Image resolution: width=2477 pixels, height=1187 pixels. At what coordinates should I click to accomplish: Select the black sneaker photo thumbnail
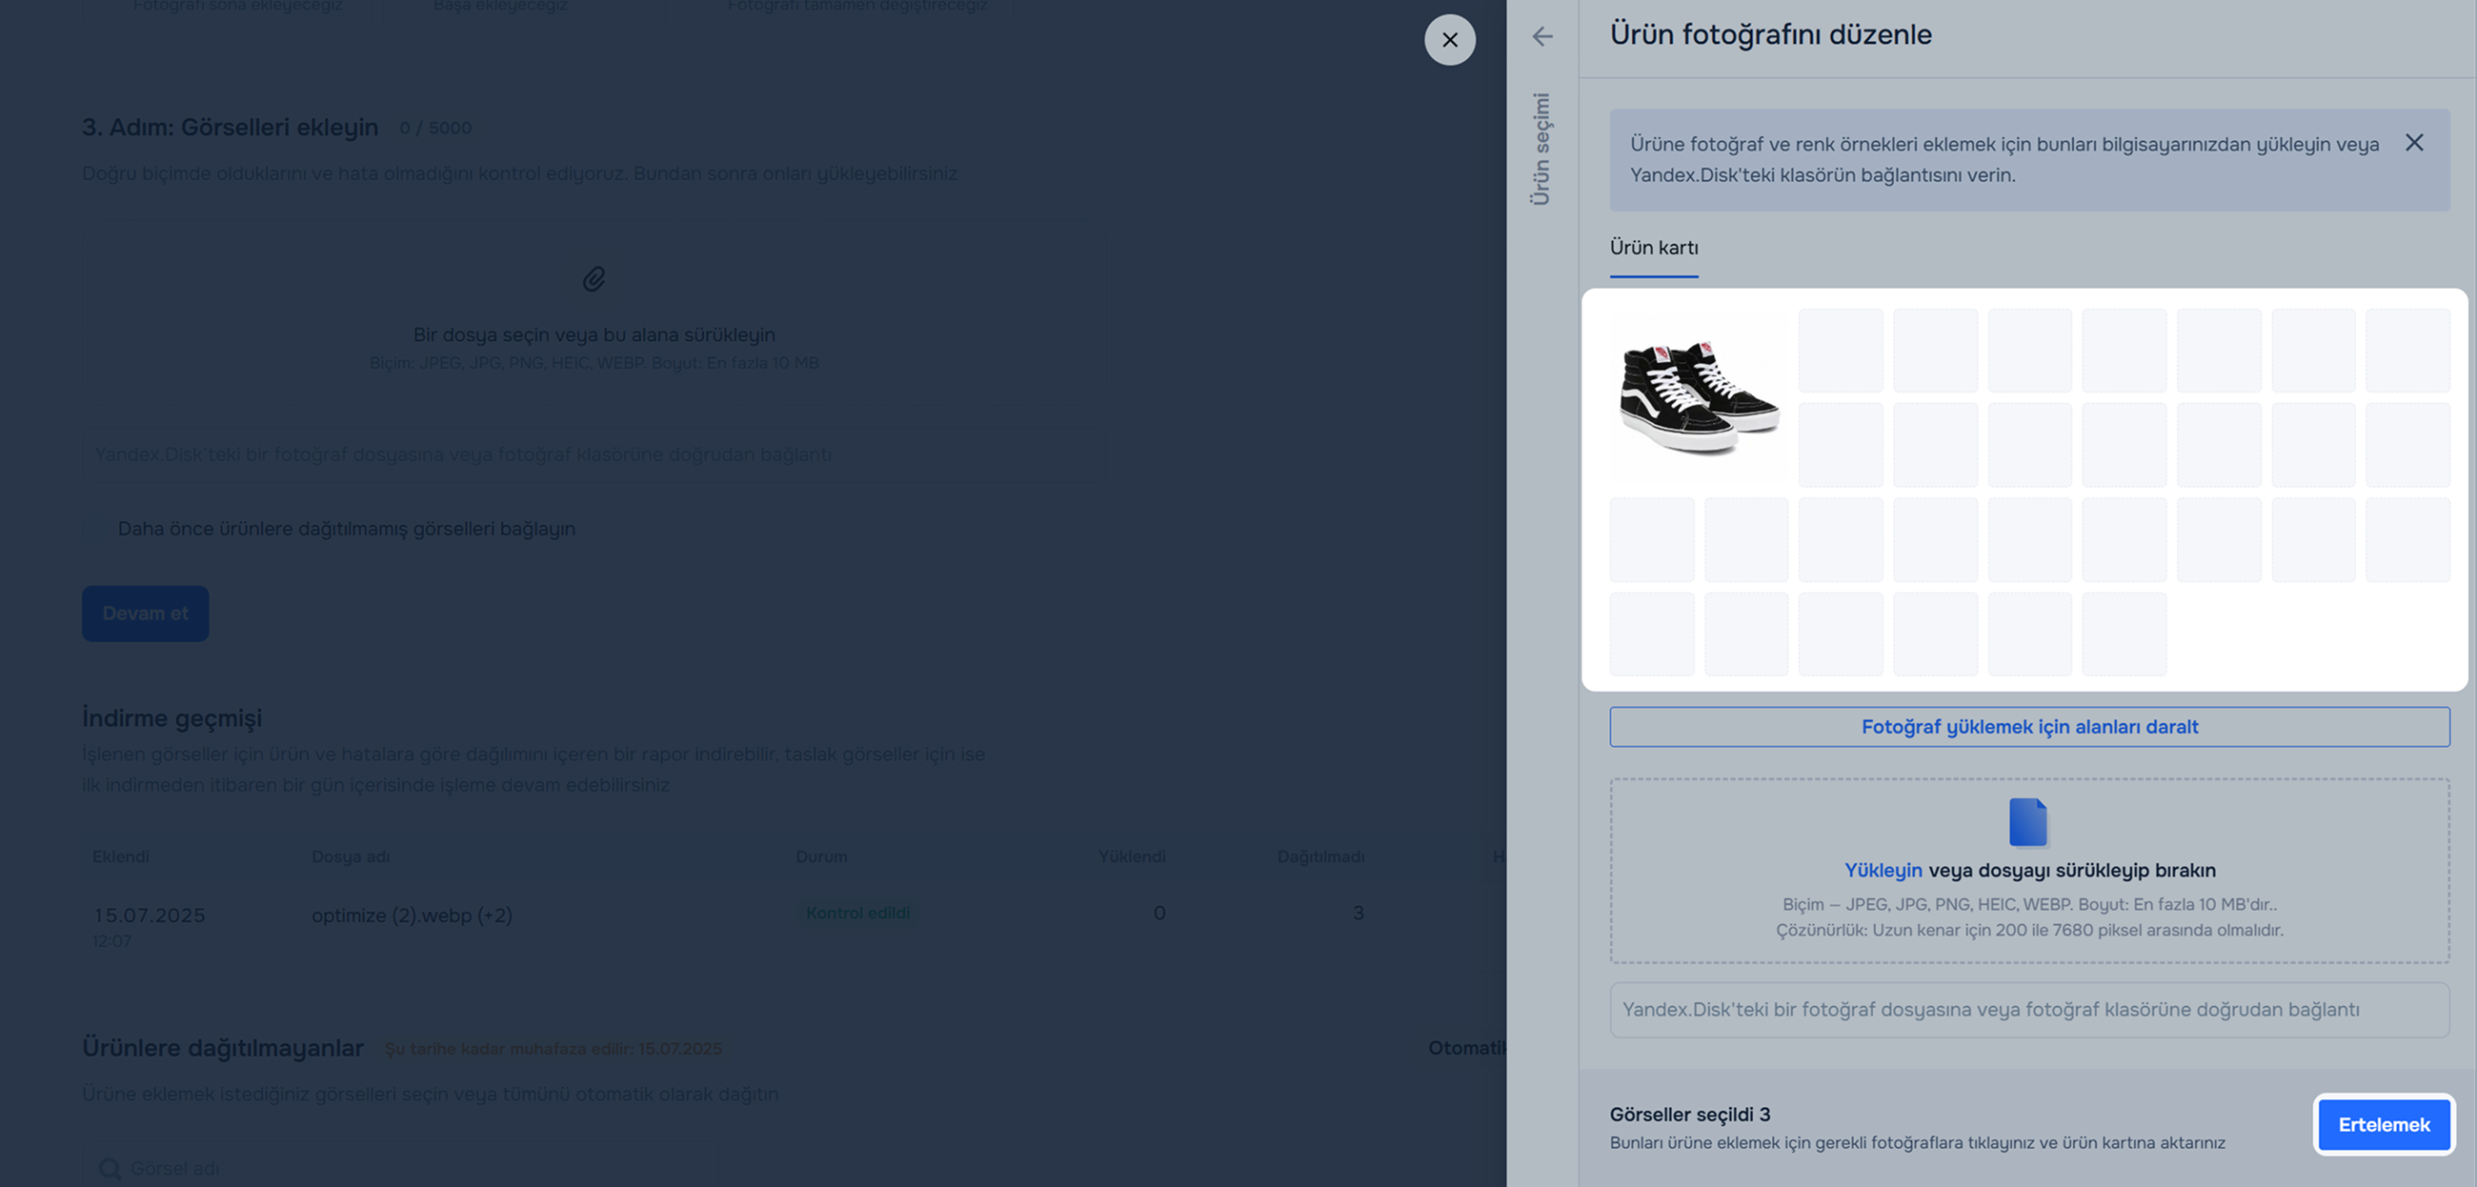coord(1698,396)
